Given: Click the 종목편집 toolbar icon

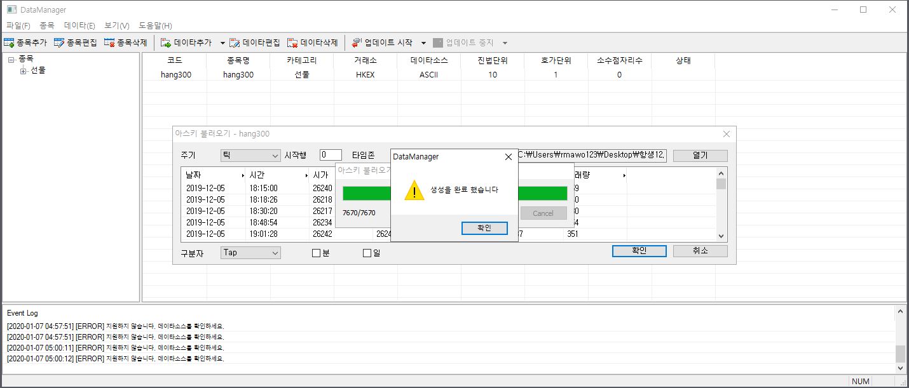Looking at the screenshot, I should [x=59, y=43].
